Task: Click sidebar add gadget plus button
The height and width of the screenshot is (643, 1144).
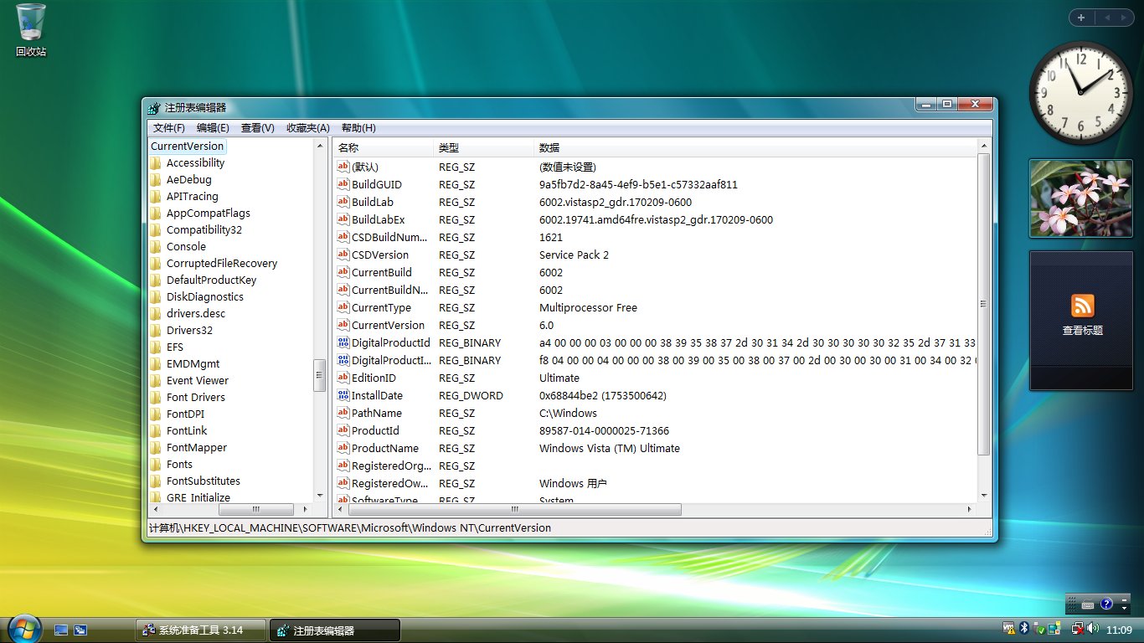Action: pos(1081,18)
